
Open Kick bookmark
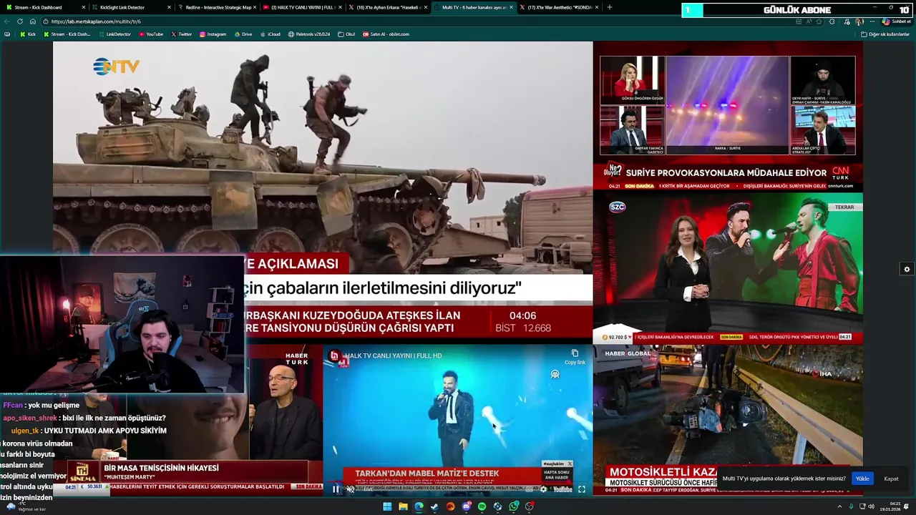pyautogui.click(x=28, y=34)
